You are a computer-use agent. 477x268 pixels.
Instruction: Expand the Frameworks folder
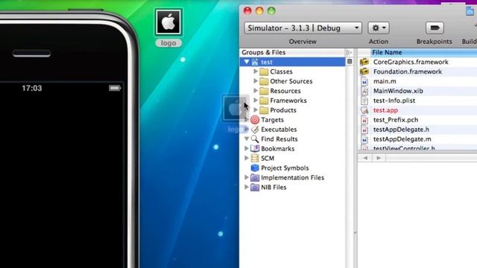tap(256, 100)
